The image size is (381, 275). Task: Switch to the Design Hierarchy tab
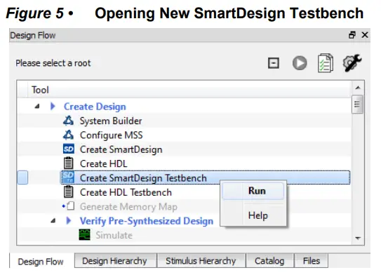114,261
